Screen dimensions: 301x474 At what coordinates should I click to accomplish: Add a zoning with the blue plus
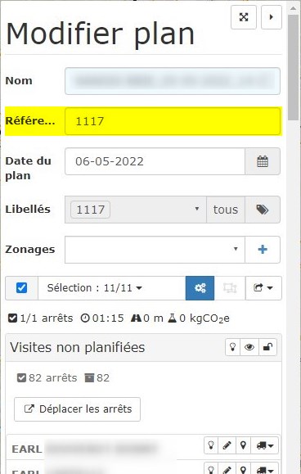coord(263,250)
